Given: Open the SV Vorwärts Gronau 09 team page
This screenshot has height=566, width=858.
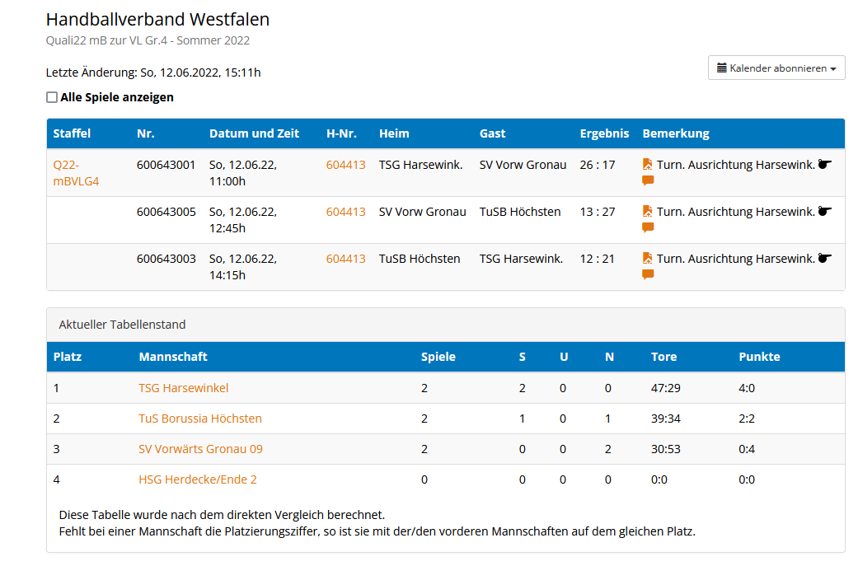Looking at the screenshot, I should pos(200,449).
